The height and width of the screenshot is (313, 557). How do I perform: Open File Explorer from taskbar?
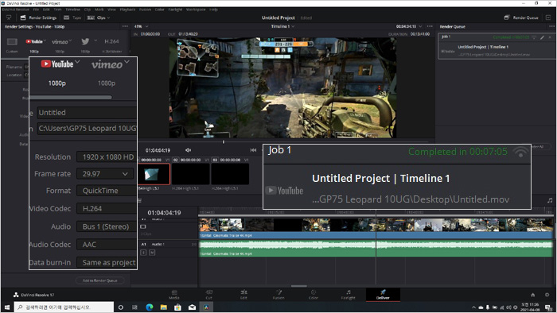click(163, 307)
